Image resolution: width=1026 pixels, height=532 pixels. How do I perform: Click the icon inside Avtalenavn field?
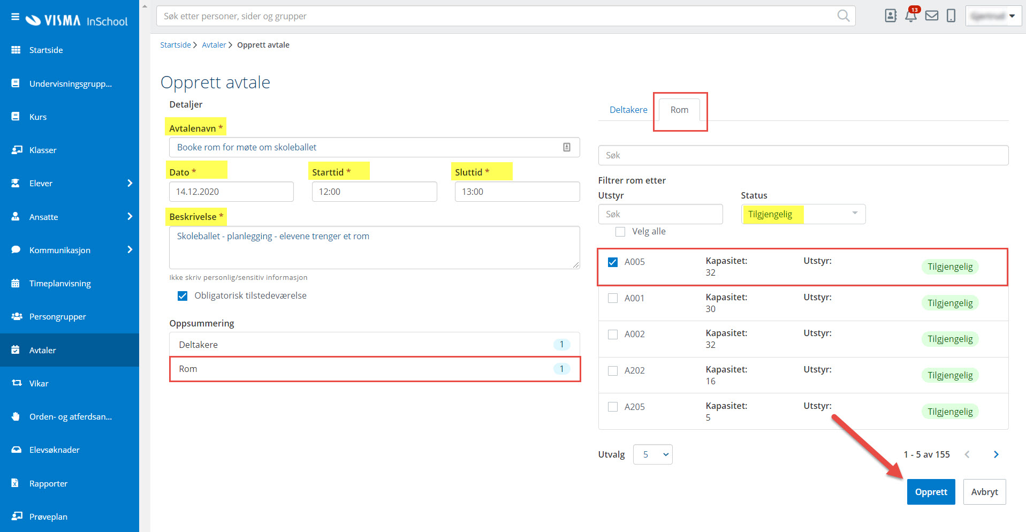[x=567, y=147]
